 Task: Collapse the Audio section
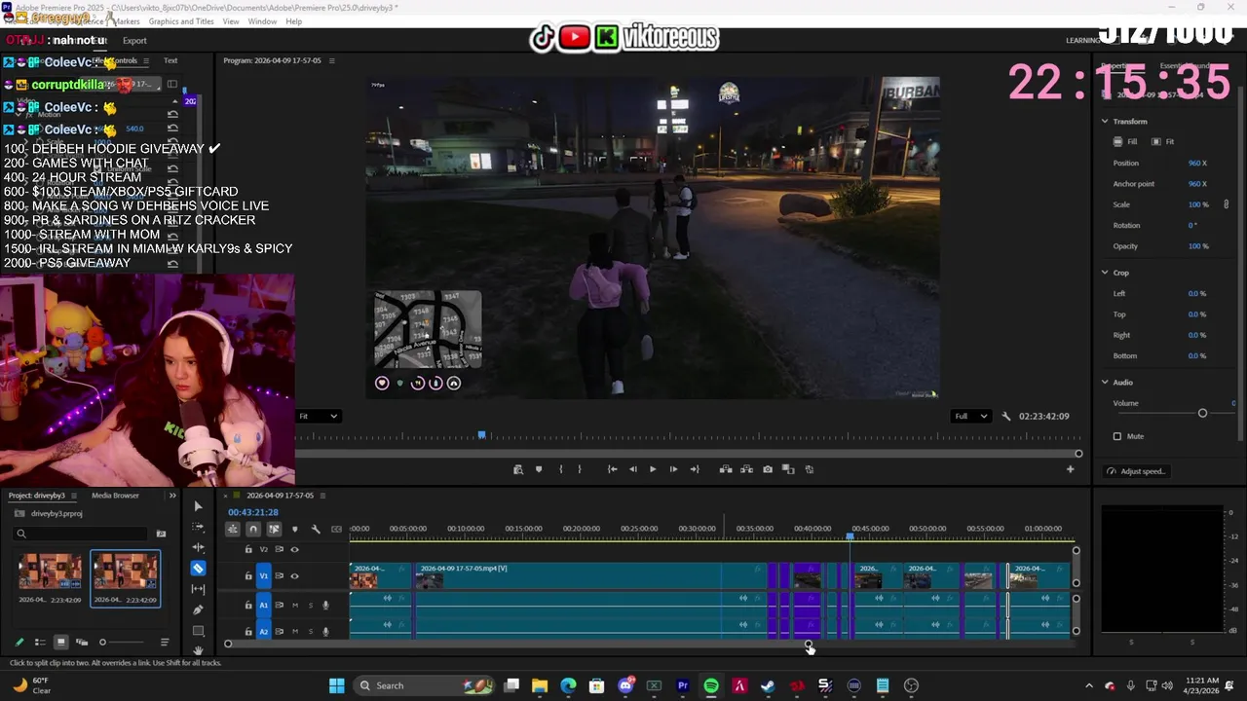[x=1105, y=383]
